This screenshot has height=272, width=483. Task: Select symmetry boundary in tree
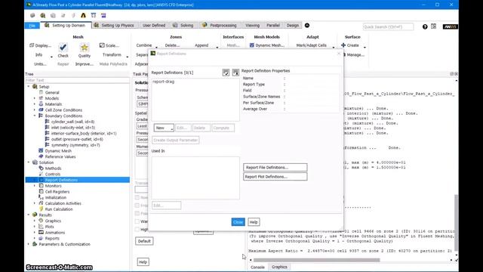(75, 145)
